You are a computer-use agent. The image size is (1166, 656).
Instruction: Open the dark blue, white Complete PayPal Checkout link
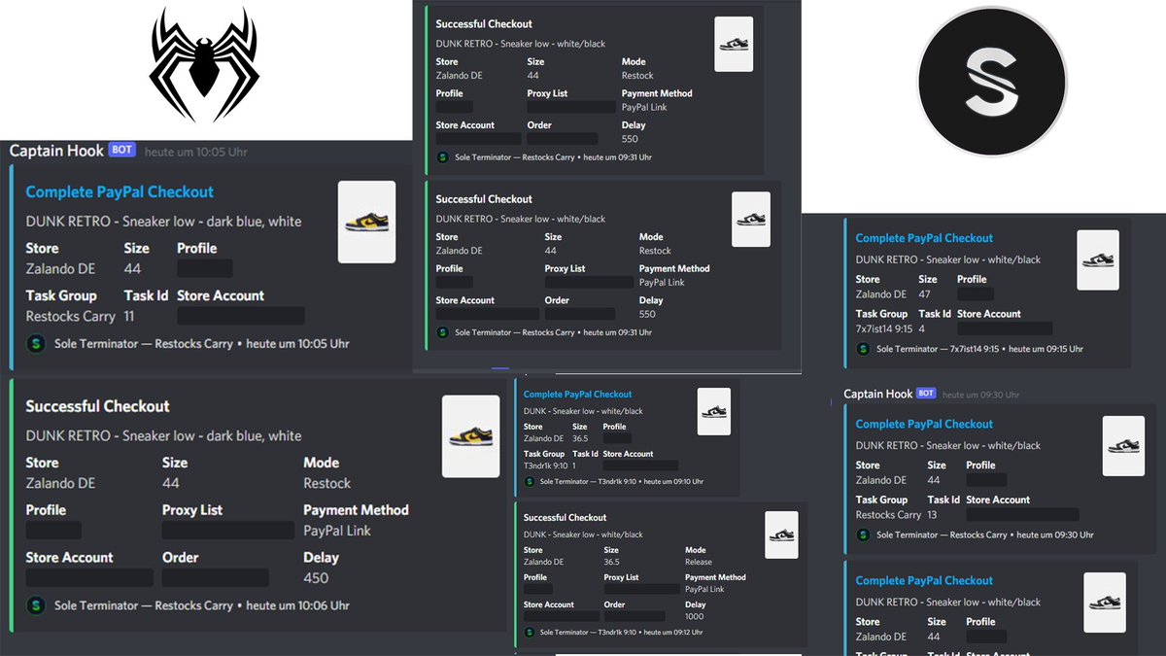pyautogui.click(x=120, y=192)
